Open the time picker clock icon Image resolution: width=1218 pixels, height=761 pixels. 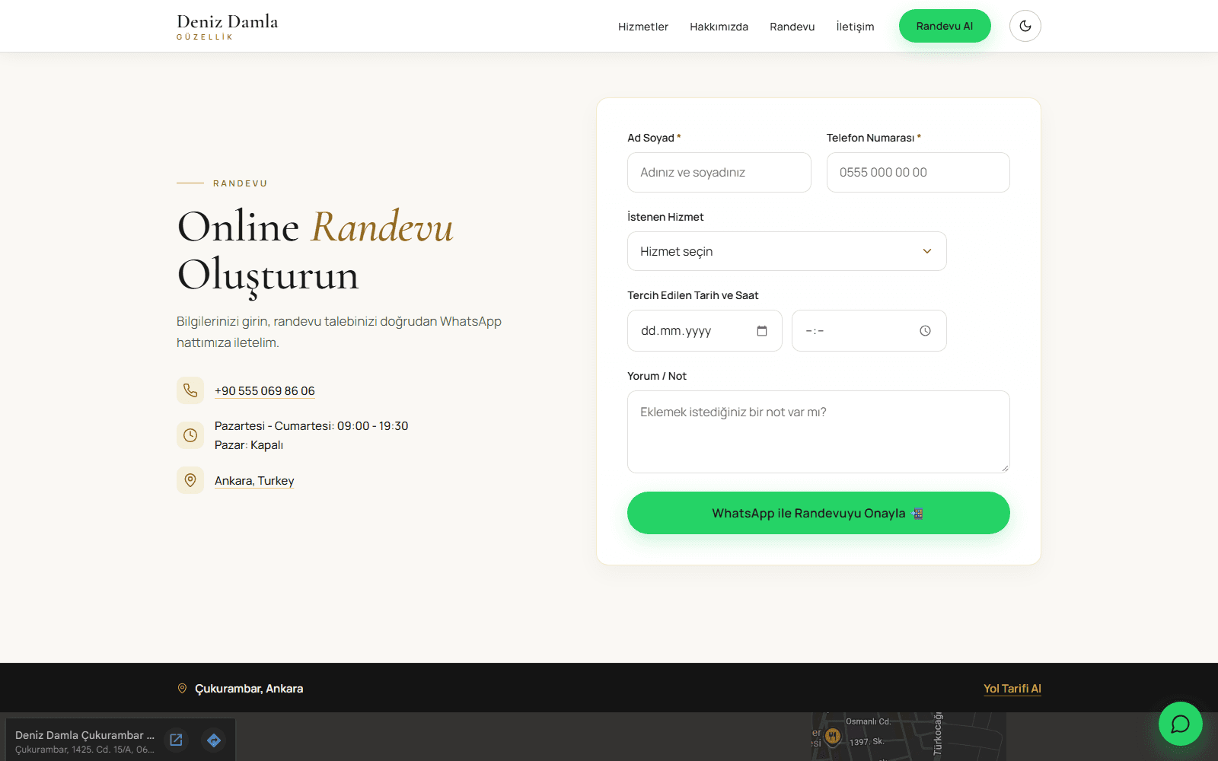(x=925, y=331)
